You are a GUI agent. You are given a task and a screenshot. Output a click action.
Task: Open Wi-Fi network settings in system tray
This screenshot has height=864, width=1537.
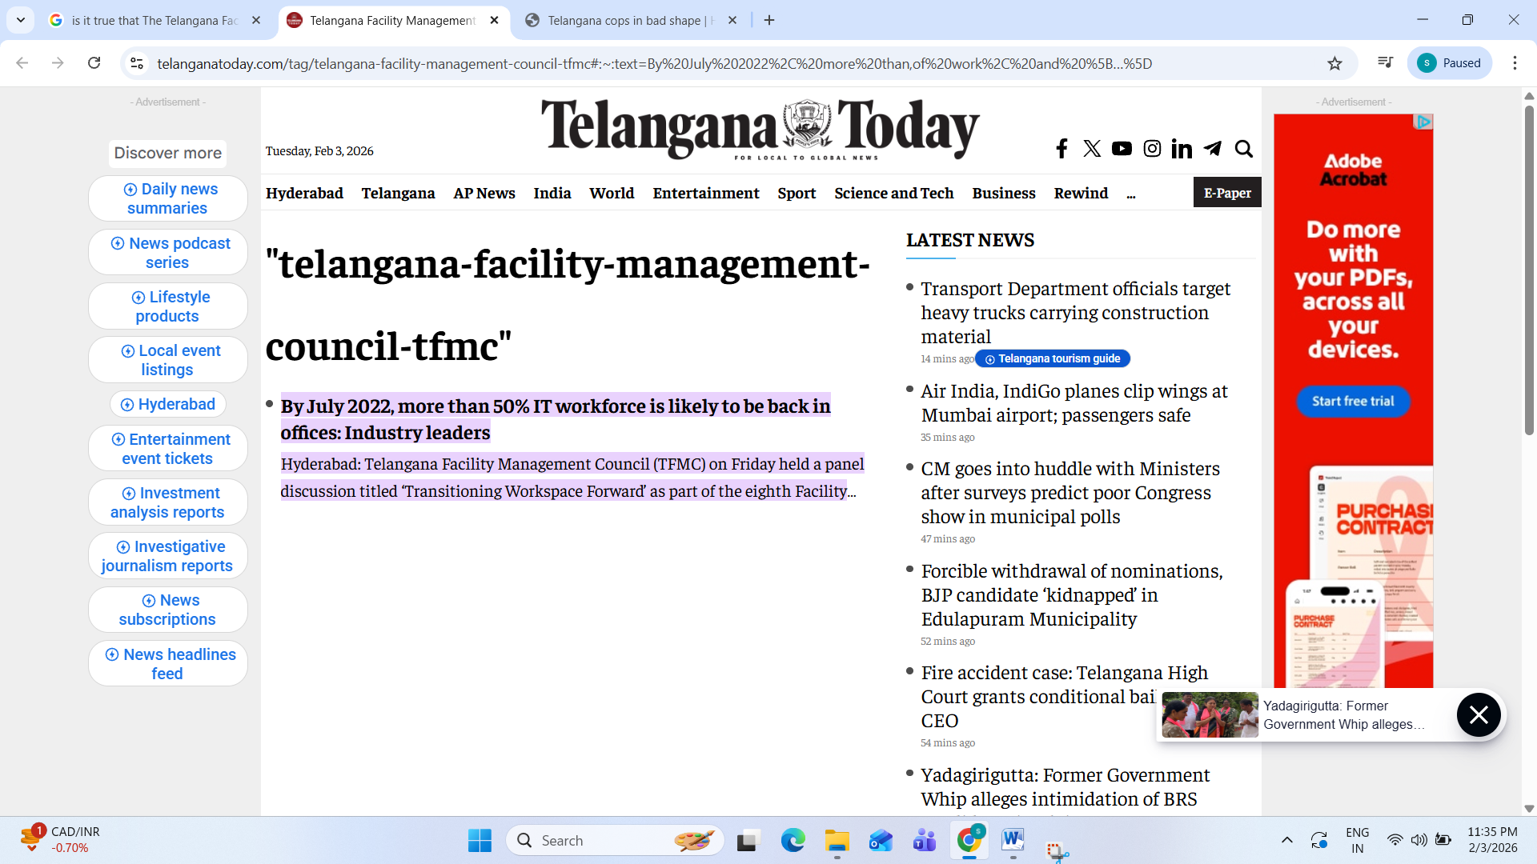[1395, 840]
